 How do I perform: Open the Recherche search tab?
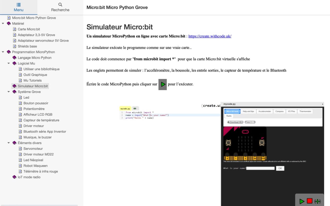60,7
